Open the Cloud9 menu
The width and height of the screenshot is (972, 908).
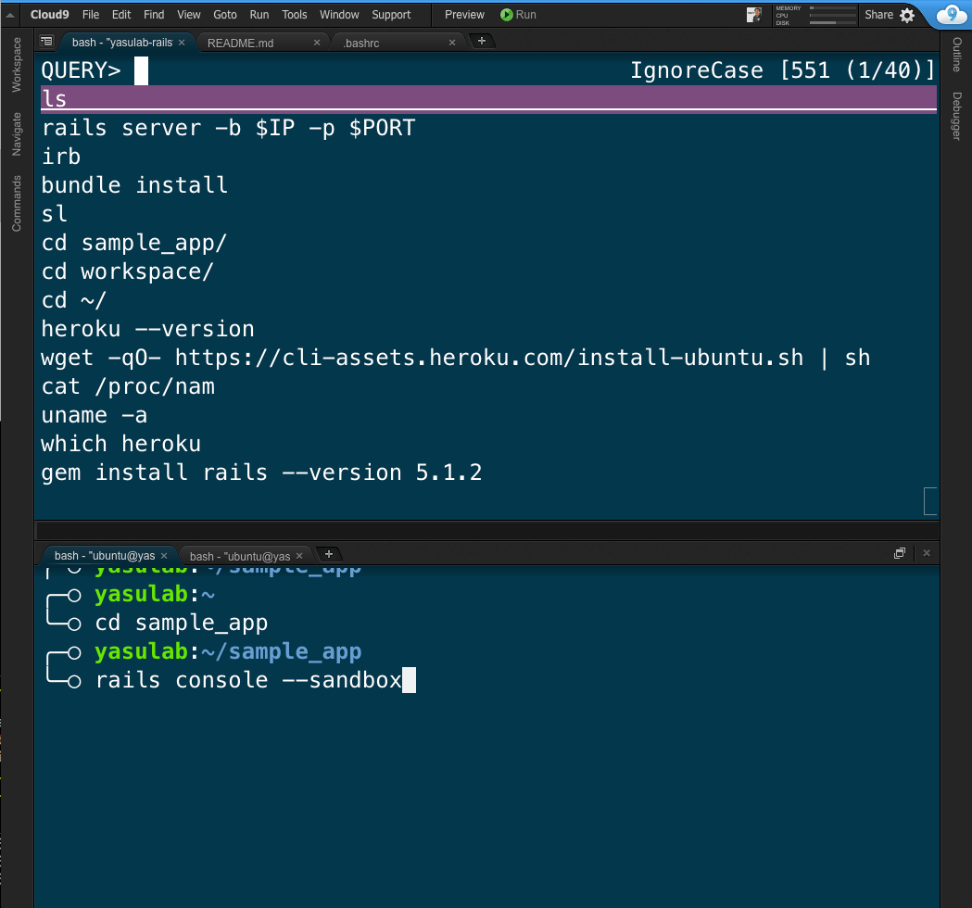coord(50,14)
